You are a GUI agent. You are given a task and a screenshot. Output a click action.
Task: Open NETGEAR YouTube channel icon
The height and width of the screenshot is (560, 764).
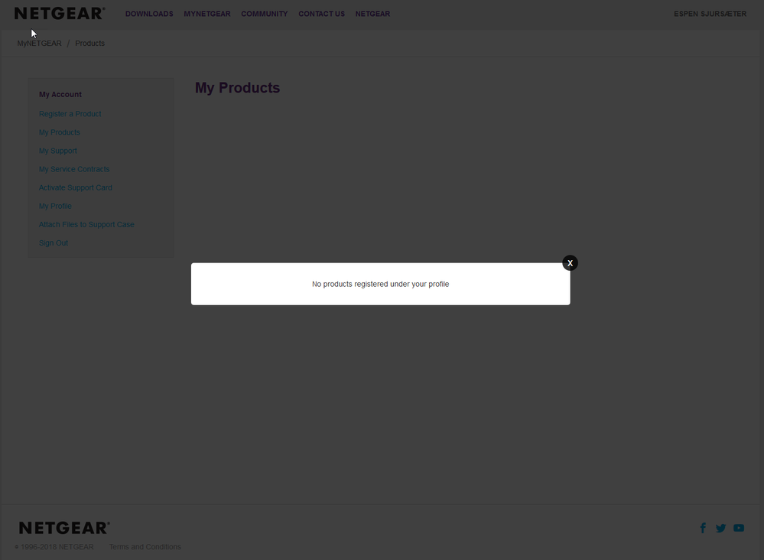739,528
